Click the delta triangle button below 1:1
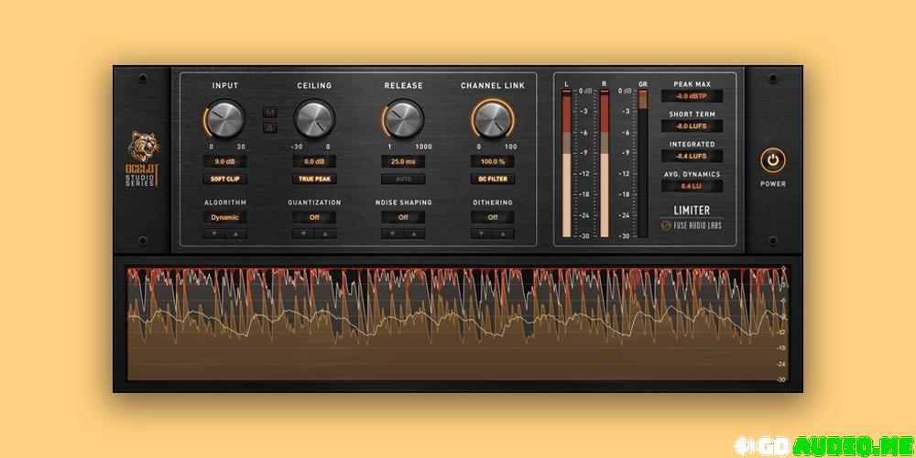Image resolution: width=916 pixels, height=458 pixels. coord(270,128)
